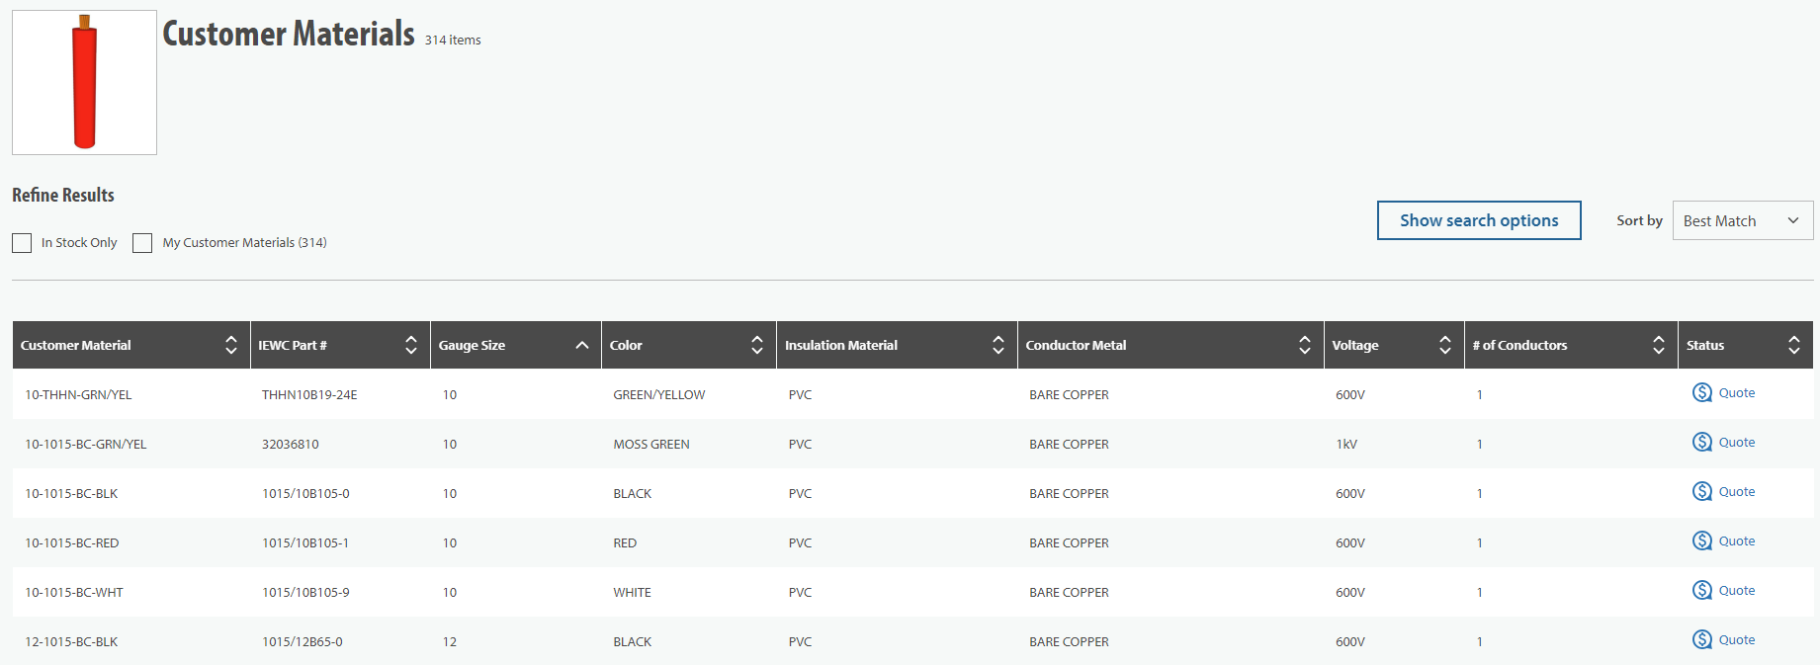The width and height of the screenshot is (1820, 665).
Task: Click ascending sort arrow on Gauge Size column
Action: point(582,345)
